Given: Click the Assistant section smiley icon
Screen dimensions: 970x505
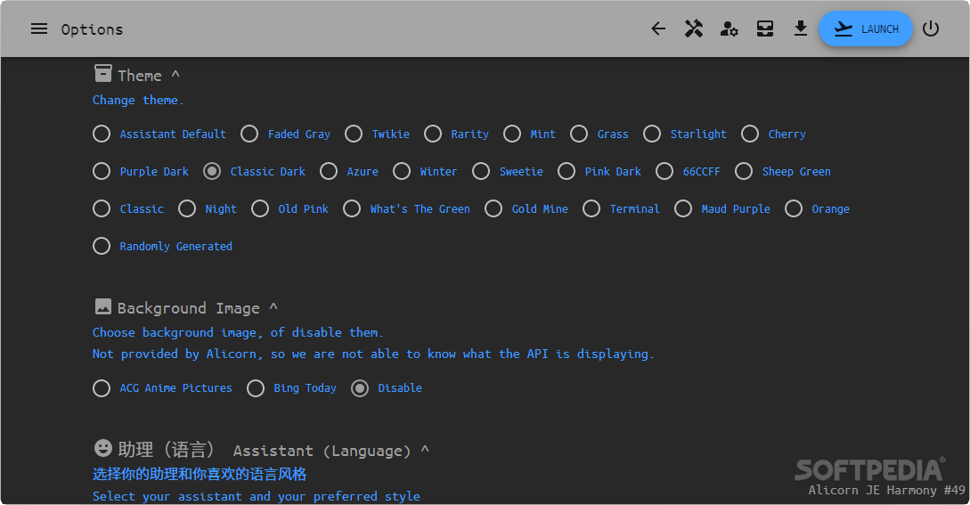Looking at the screenshot, I should 102,447.
